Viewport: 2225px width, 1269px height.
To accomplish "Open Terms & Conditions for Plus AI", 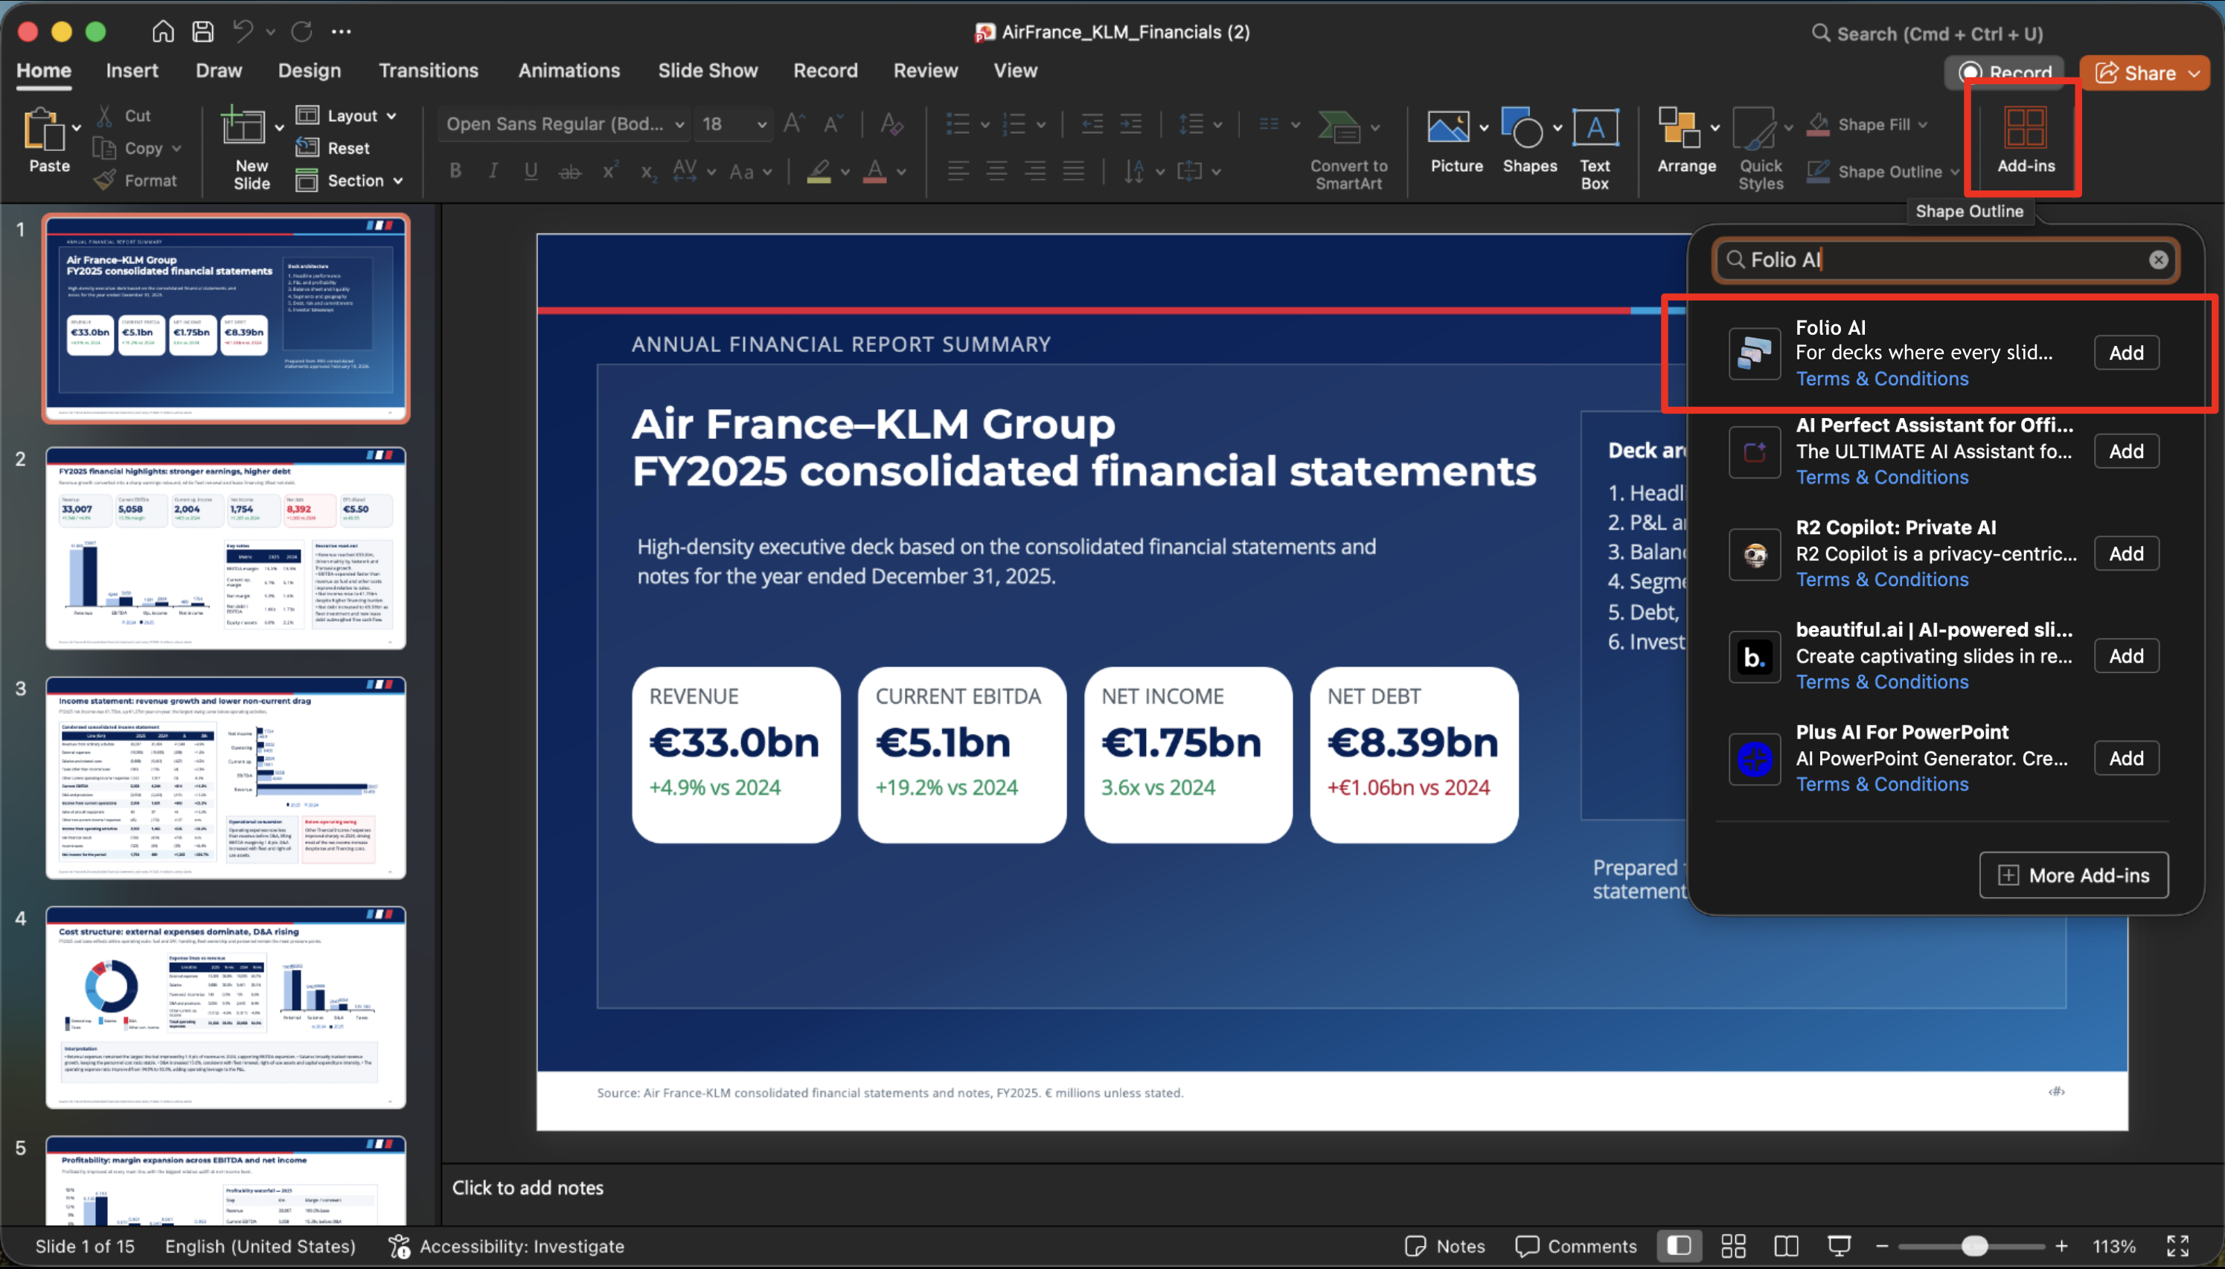I will tap(1881, 783).
